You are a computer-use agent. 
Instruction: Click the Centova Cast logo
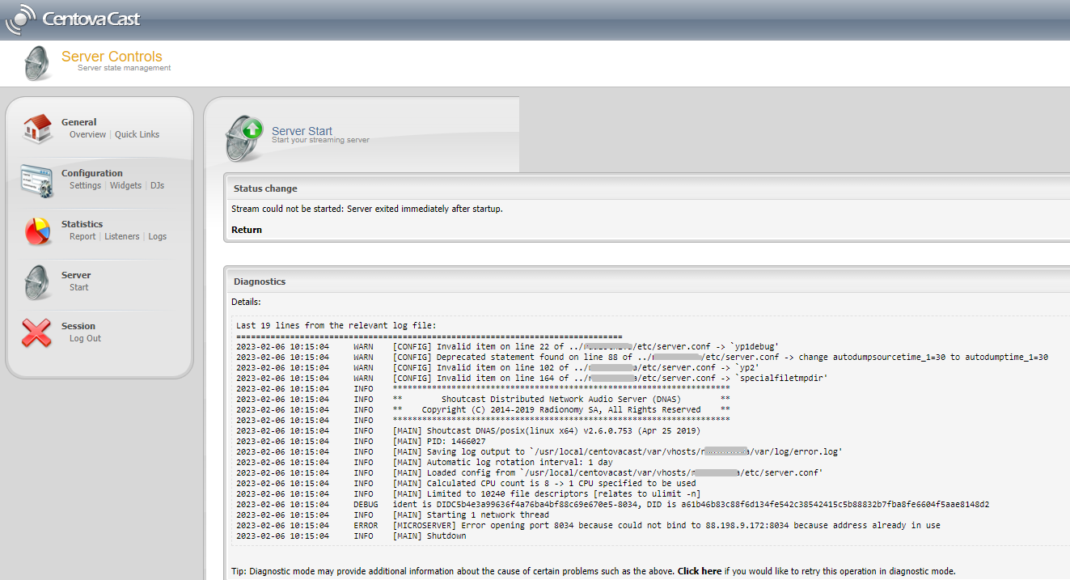click(72, 19)
